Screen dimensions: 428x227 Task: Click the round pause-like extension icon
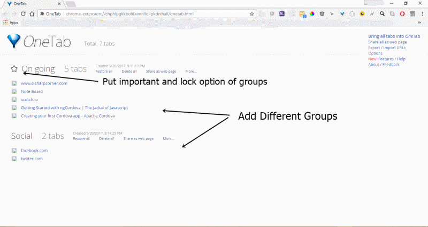352,14
